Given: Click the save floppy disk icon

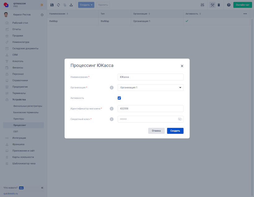Looking at the screenshot, I should (x=52, y=5).
